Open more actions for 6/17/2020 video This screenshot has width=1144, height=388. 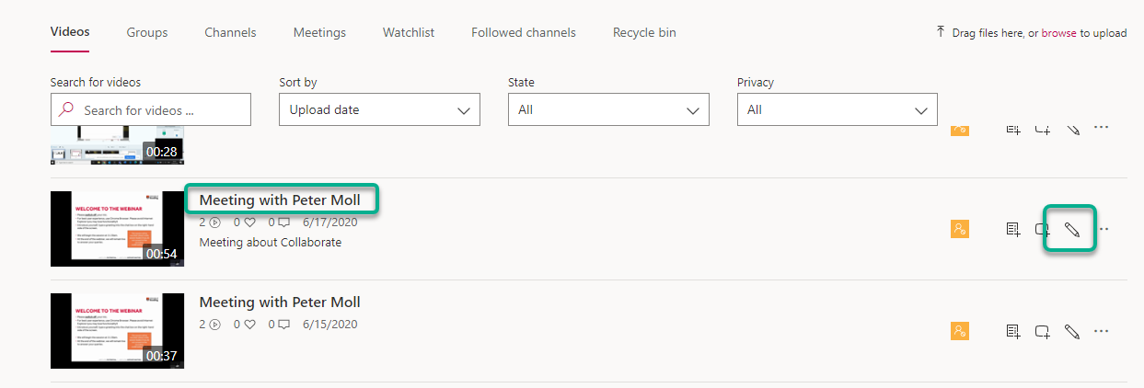(x=1102, y=229)
